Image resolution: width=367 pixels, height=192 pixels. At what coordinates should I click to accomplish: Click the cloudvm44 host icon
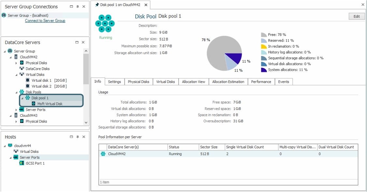point(10,146)
